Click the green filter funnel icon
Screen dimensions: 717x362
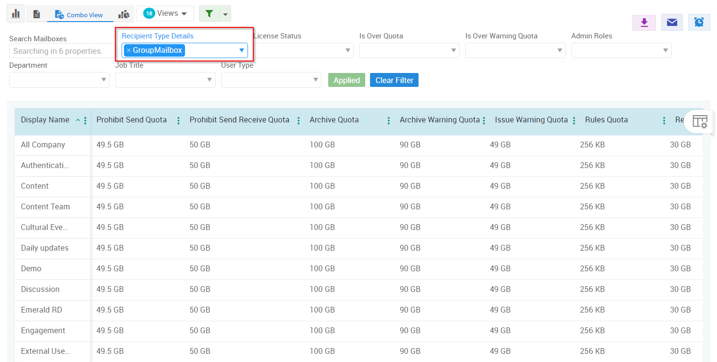point(209,14)
